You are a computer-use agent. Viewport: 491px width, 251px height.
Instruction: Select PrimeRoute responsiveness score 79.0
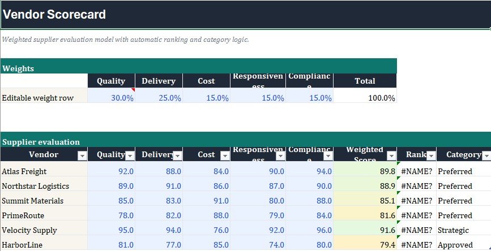(258, 213)
